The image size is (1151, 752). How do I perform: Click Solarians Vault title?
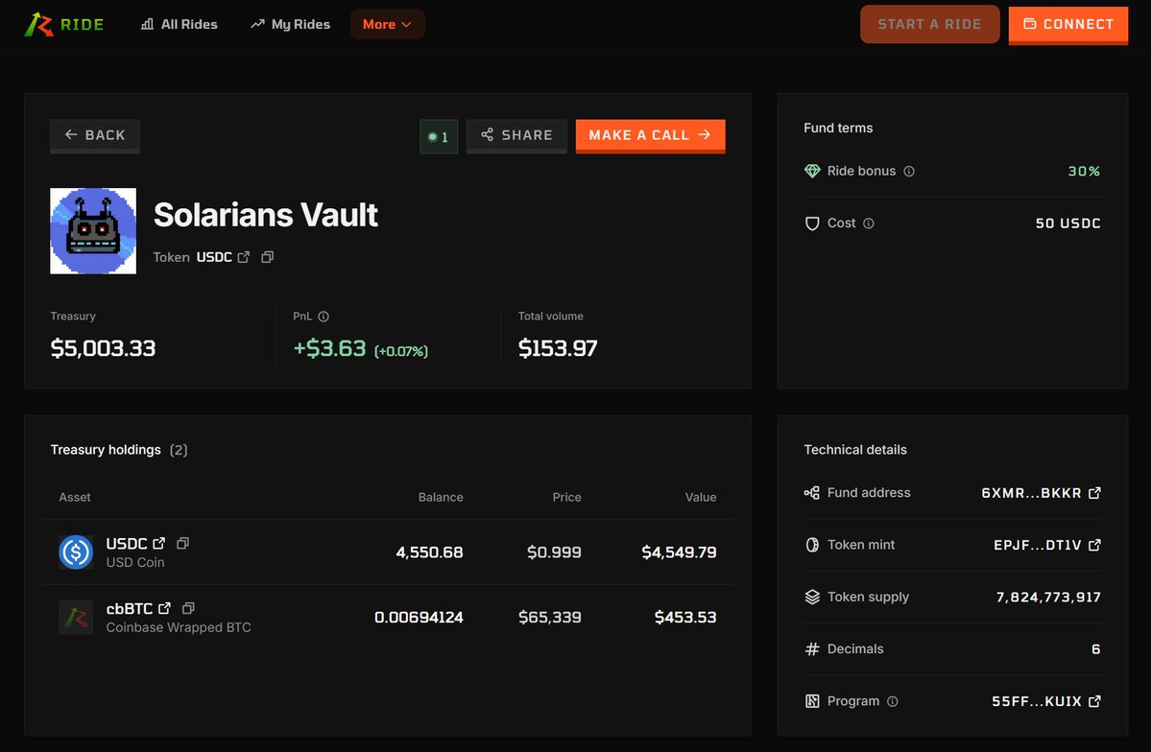[x=266, y=215]
